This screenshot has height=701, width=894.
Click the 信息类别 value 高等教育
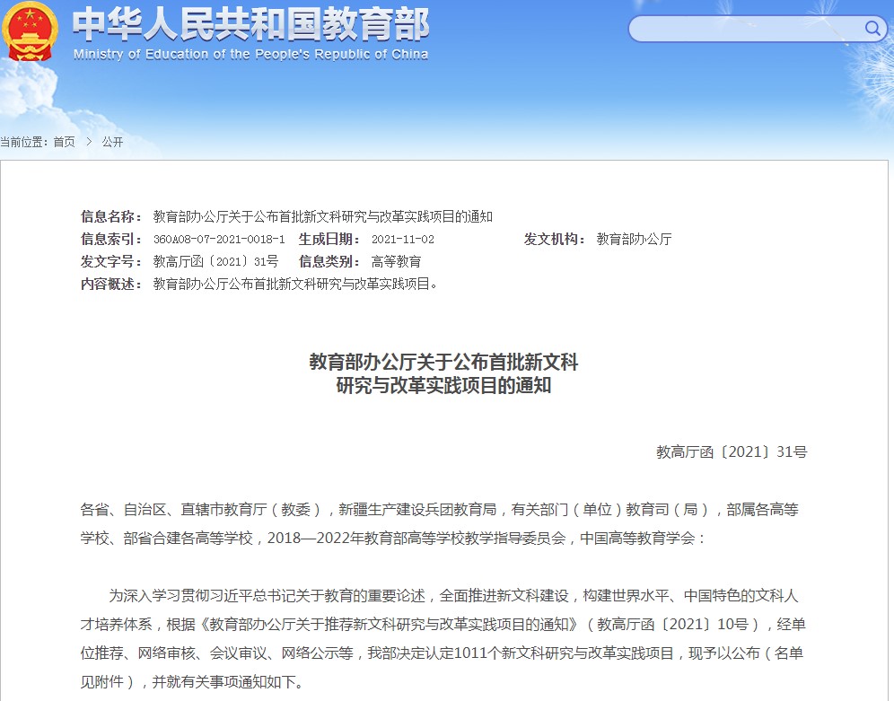[x=396, y=262]
